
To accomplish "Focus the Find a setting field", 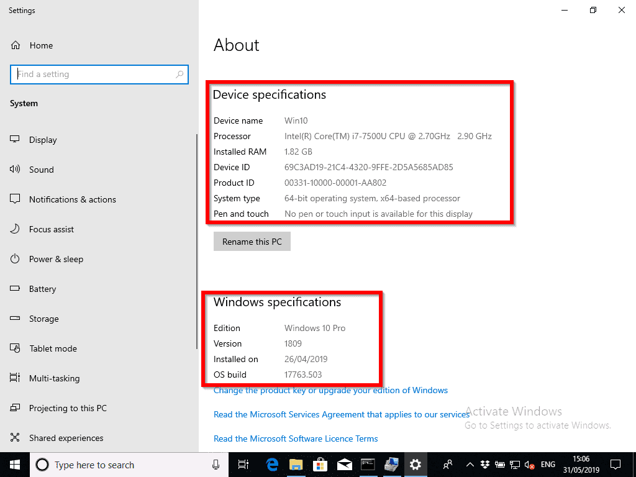I will point(99,75).
